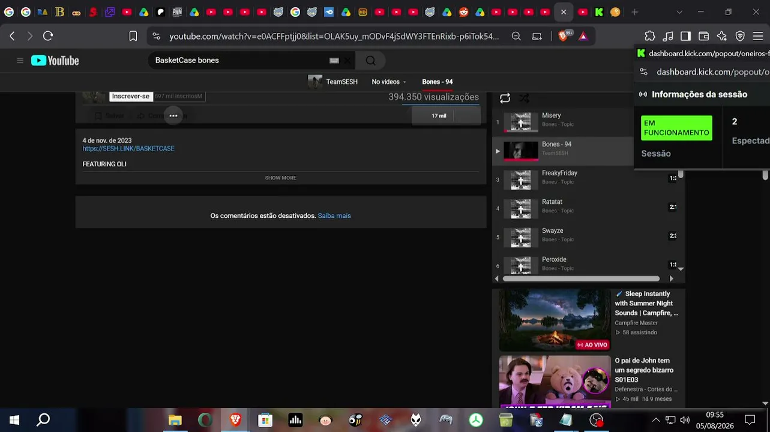Click the YouTube search magnifier button

tap(371, 61)
